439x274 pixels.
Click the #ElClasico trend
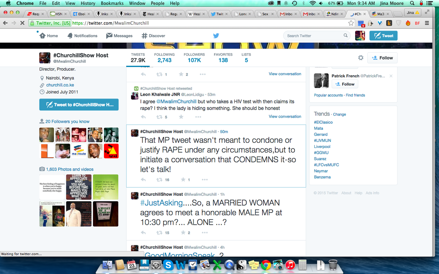tap(323, 122)
